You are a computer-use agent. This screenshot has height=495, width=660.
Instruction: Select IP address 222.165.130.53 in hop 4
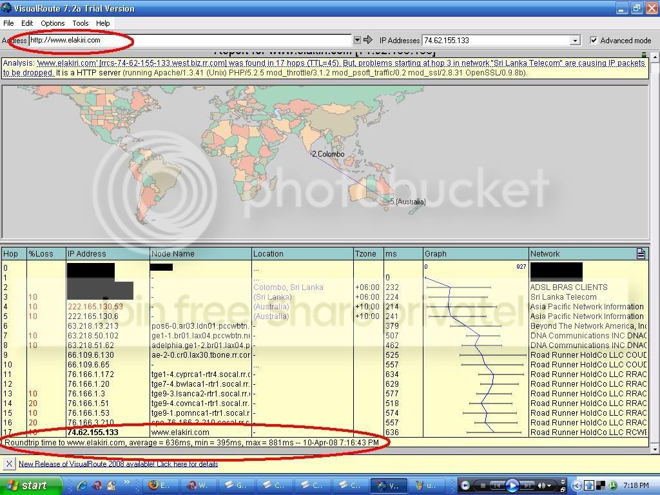[x=95, y=306]
